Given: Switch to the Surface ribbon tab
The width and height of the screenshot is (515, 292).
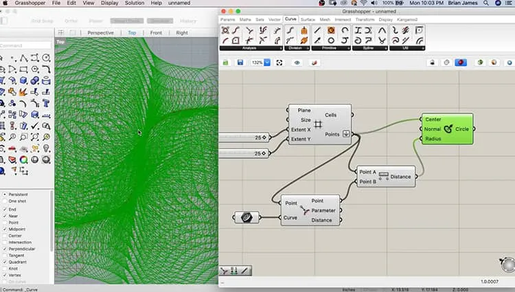Looking at the screenshot, I should point(308,19).
